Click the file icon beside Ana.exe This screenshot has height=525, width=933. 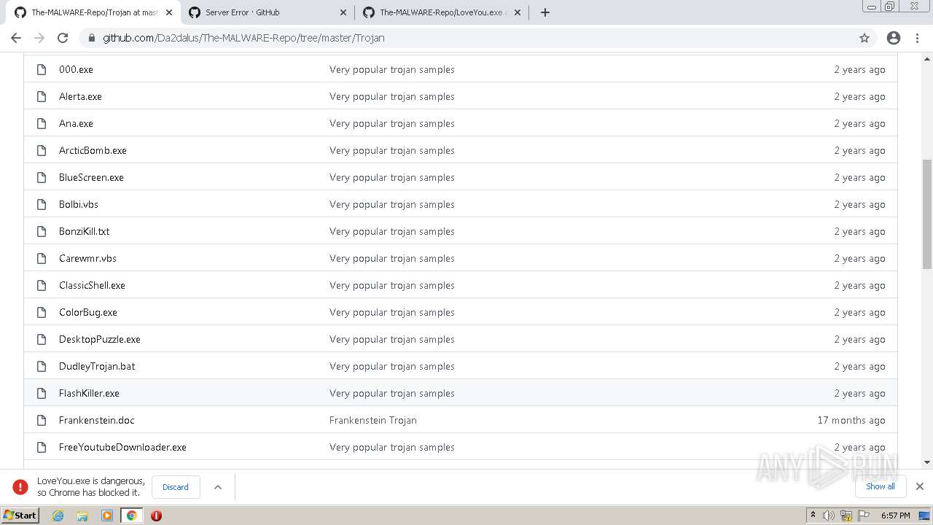[42, 123]
